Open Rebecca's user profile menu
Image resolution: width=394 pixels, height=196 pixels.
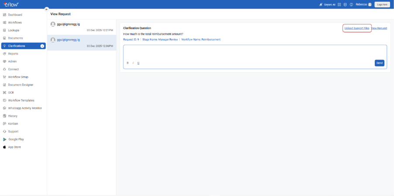[x=363, y=4]
